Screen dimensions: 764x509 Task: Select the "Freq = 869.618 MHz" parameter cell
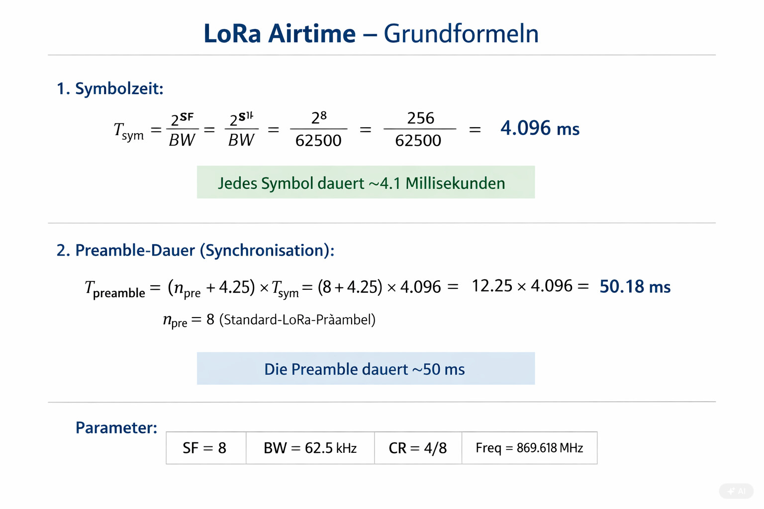click(x=529, y=448)
